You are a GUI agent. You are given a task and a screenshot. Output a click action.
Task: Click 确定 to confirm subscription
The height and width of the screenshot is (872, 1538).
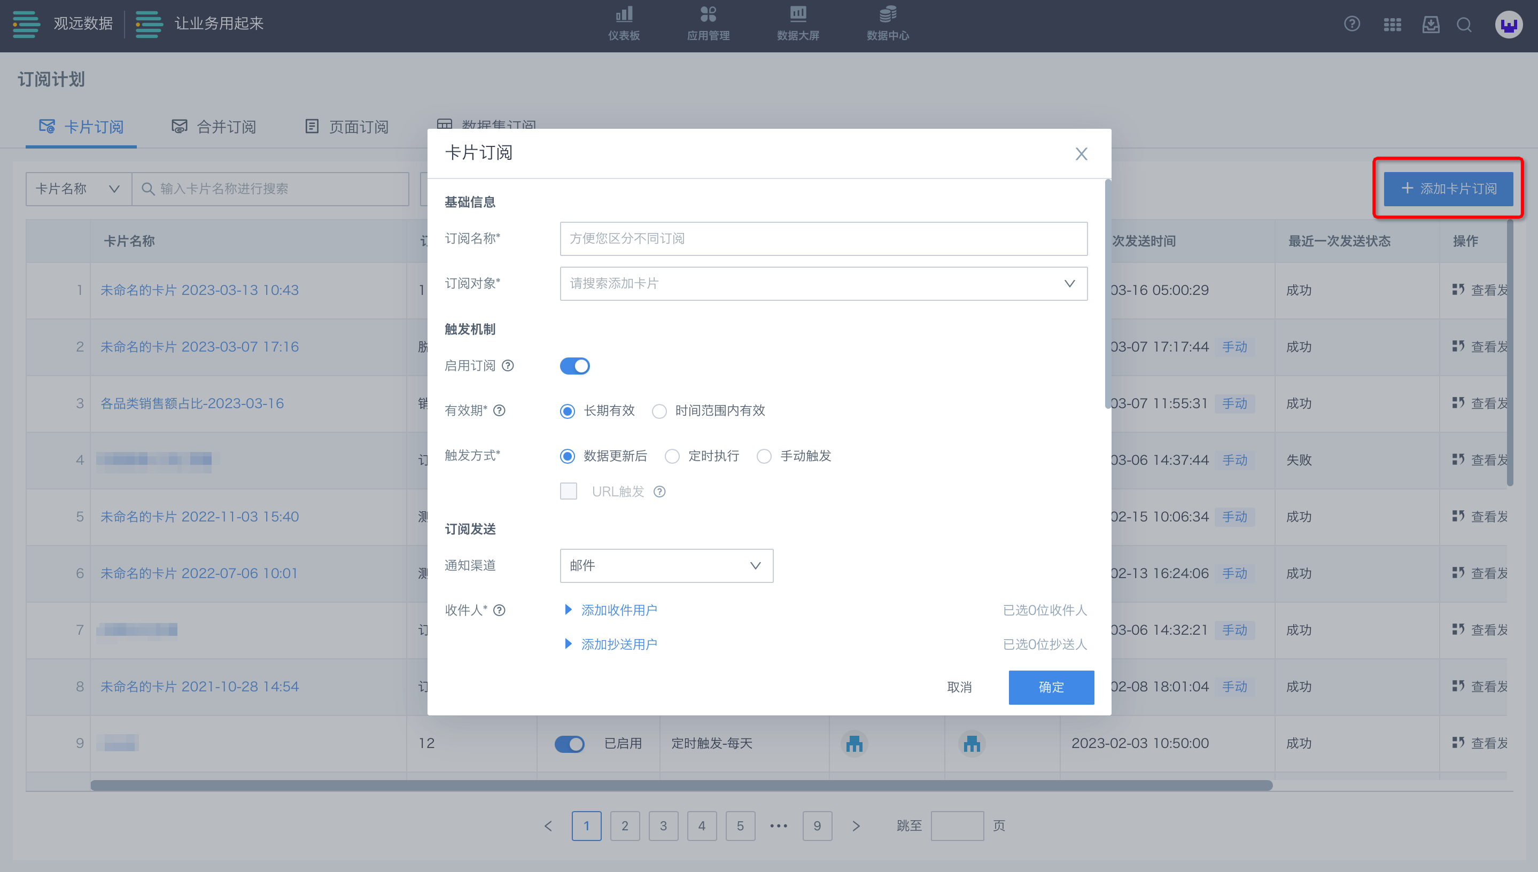(x=1051, y=687)
